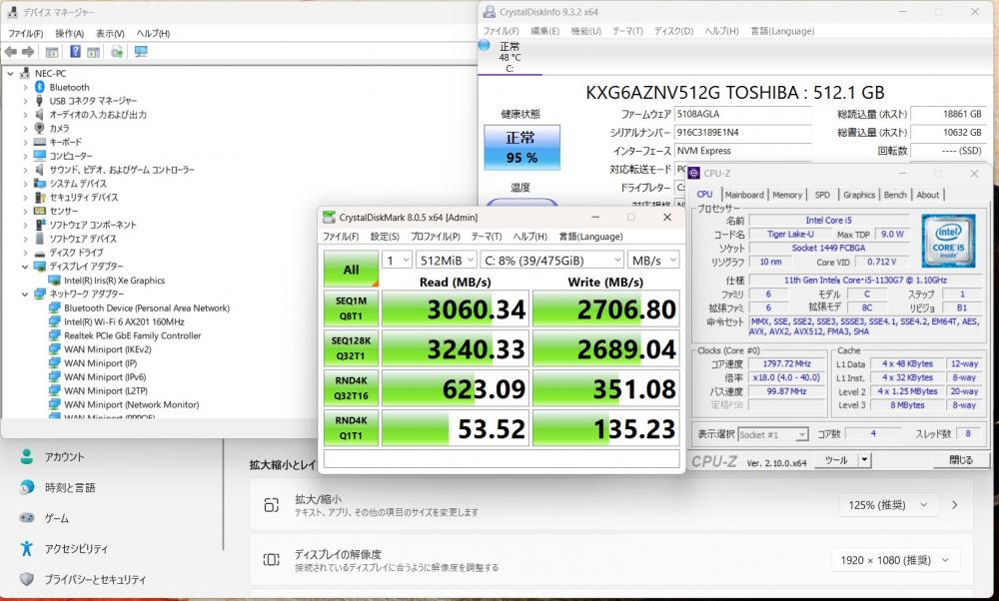
Task: Collapse the NEC-PC root node
Action: (10, 74)
